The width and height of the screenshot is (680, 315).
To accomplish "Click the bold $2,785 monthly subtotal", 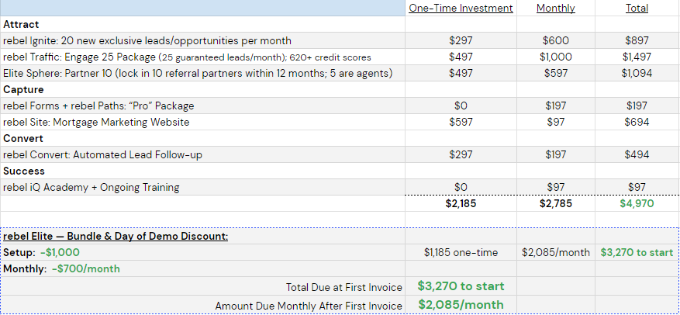I will click(x=555, y=203).
